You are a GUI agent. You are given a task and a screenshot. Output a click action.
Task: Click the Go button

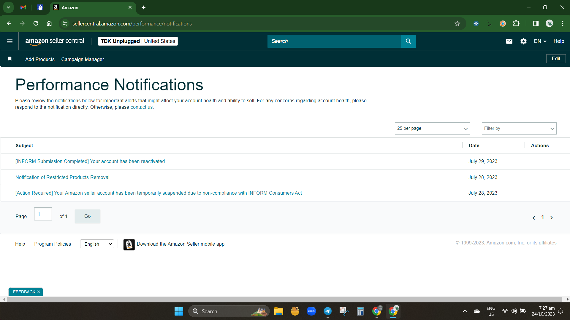click(x=87, y=216)
